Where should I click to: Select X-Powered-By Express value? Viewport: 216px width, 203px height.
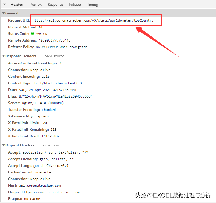pyautogui.click(x=42, y=116)
